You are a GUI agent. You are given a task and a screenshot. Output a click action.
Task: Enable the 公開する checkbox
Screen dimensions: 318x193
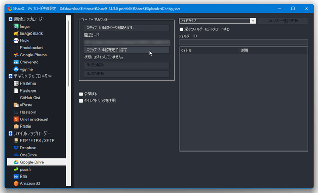81,94
